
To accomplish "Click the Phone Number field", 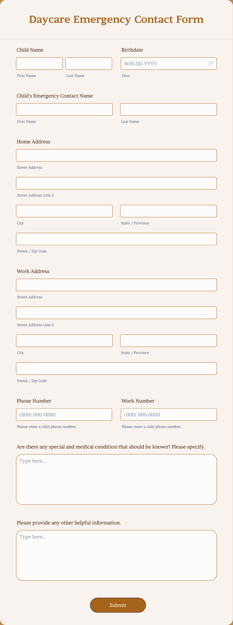I will tap(64, 414).
